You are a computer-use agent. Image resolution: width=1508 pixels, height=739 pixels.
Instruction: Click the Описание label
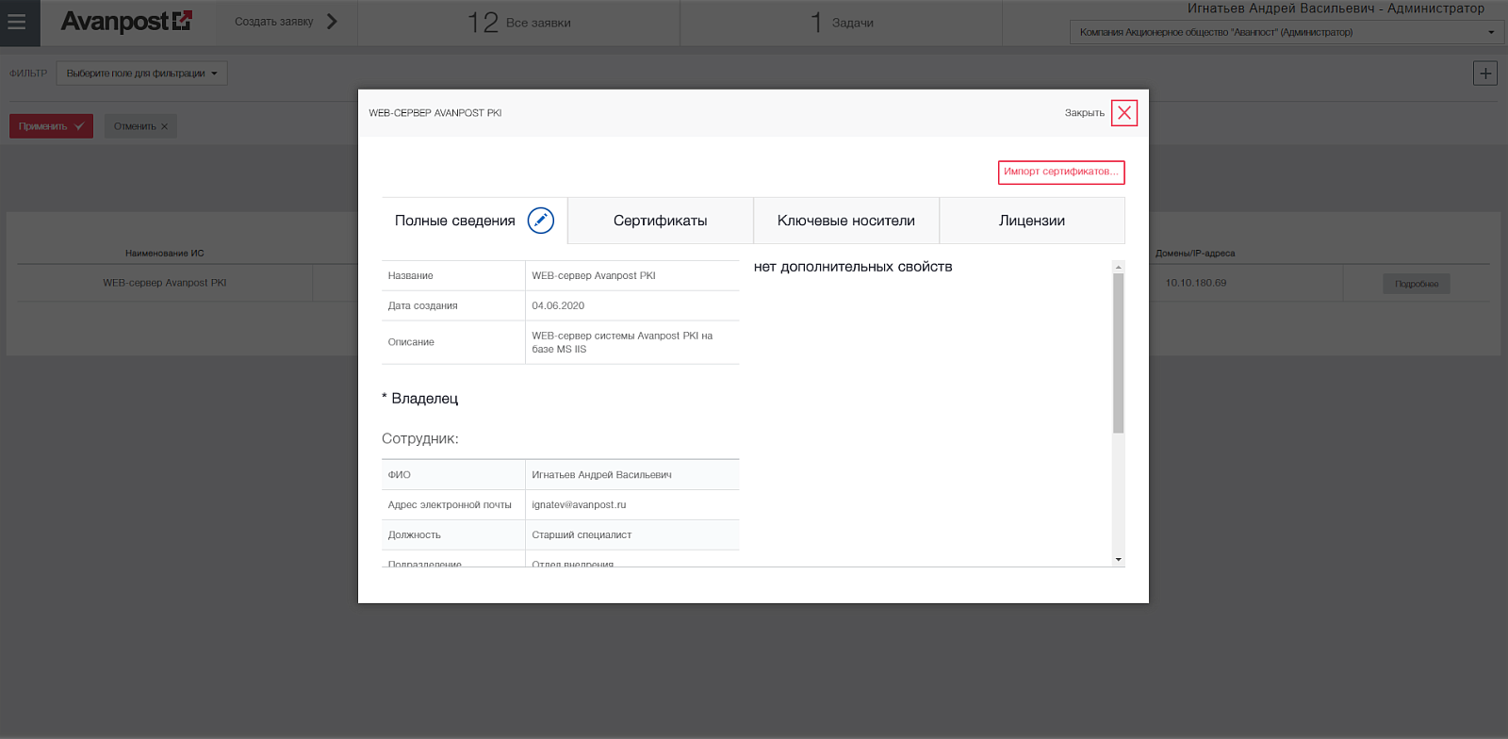tap(411, 342)
